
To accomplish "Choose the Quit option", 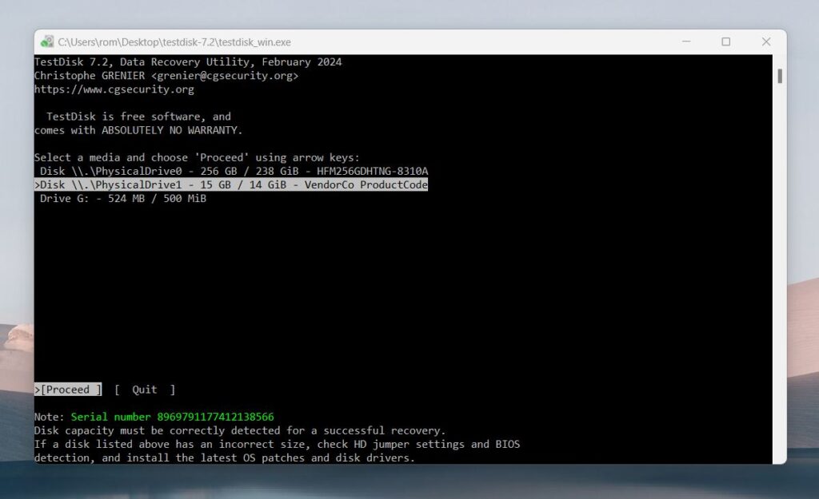I will coord(144,390).
